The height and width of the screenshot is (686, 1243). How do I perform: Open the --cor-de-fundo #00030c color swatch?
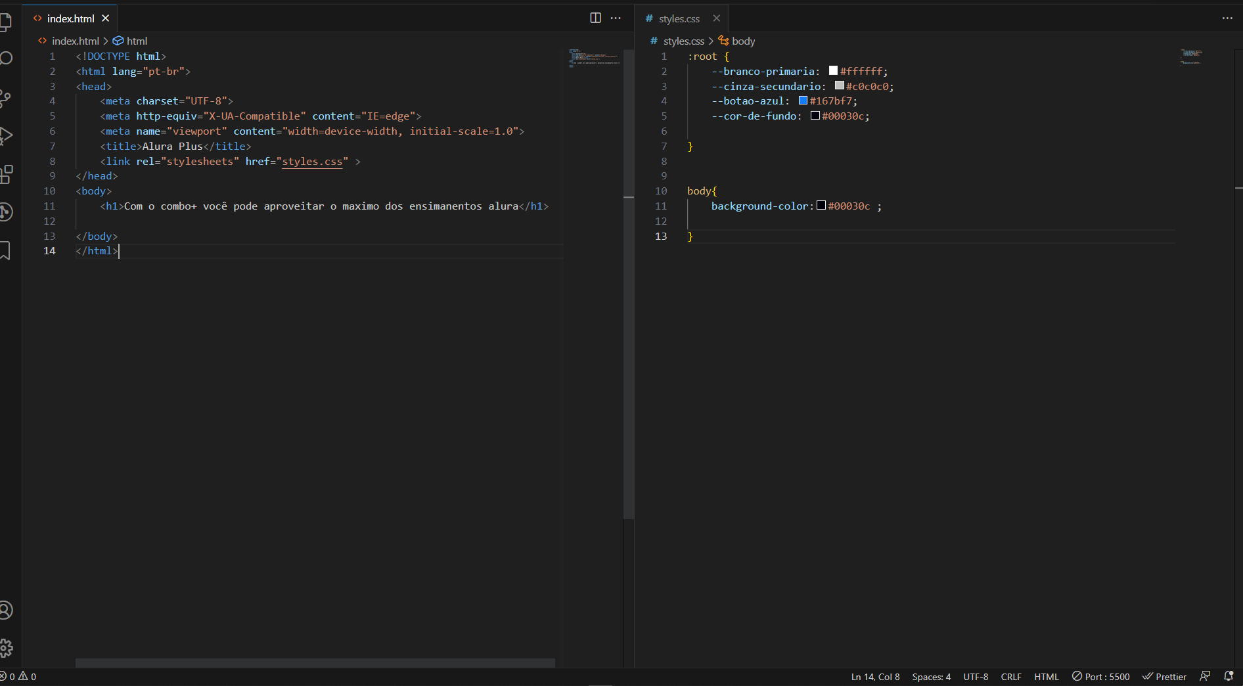coord(815,116)
